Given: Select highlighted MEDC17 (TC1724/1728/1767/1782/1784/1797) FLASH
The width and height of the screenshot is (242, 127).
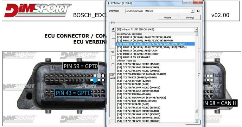Looking at the screenshot, I should (x=155, y=44).
